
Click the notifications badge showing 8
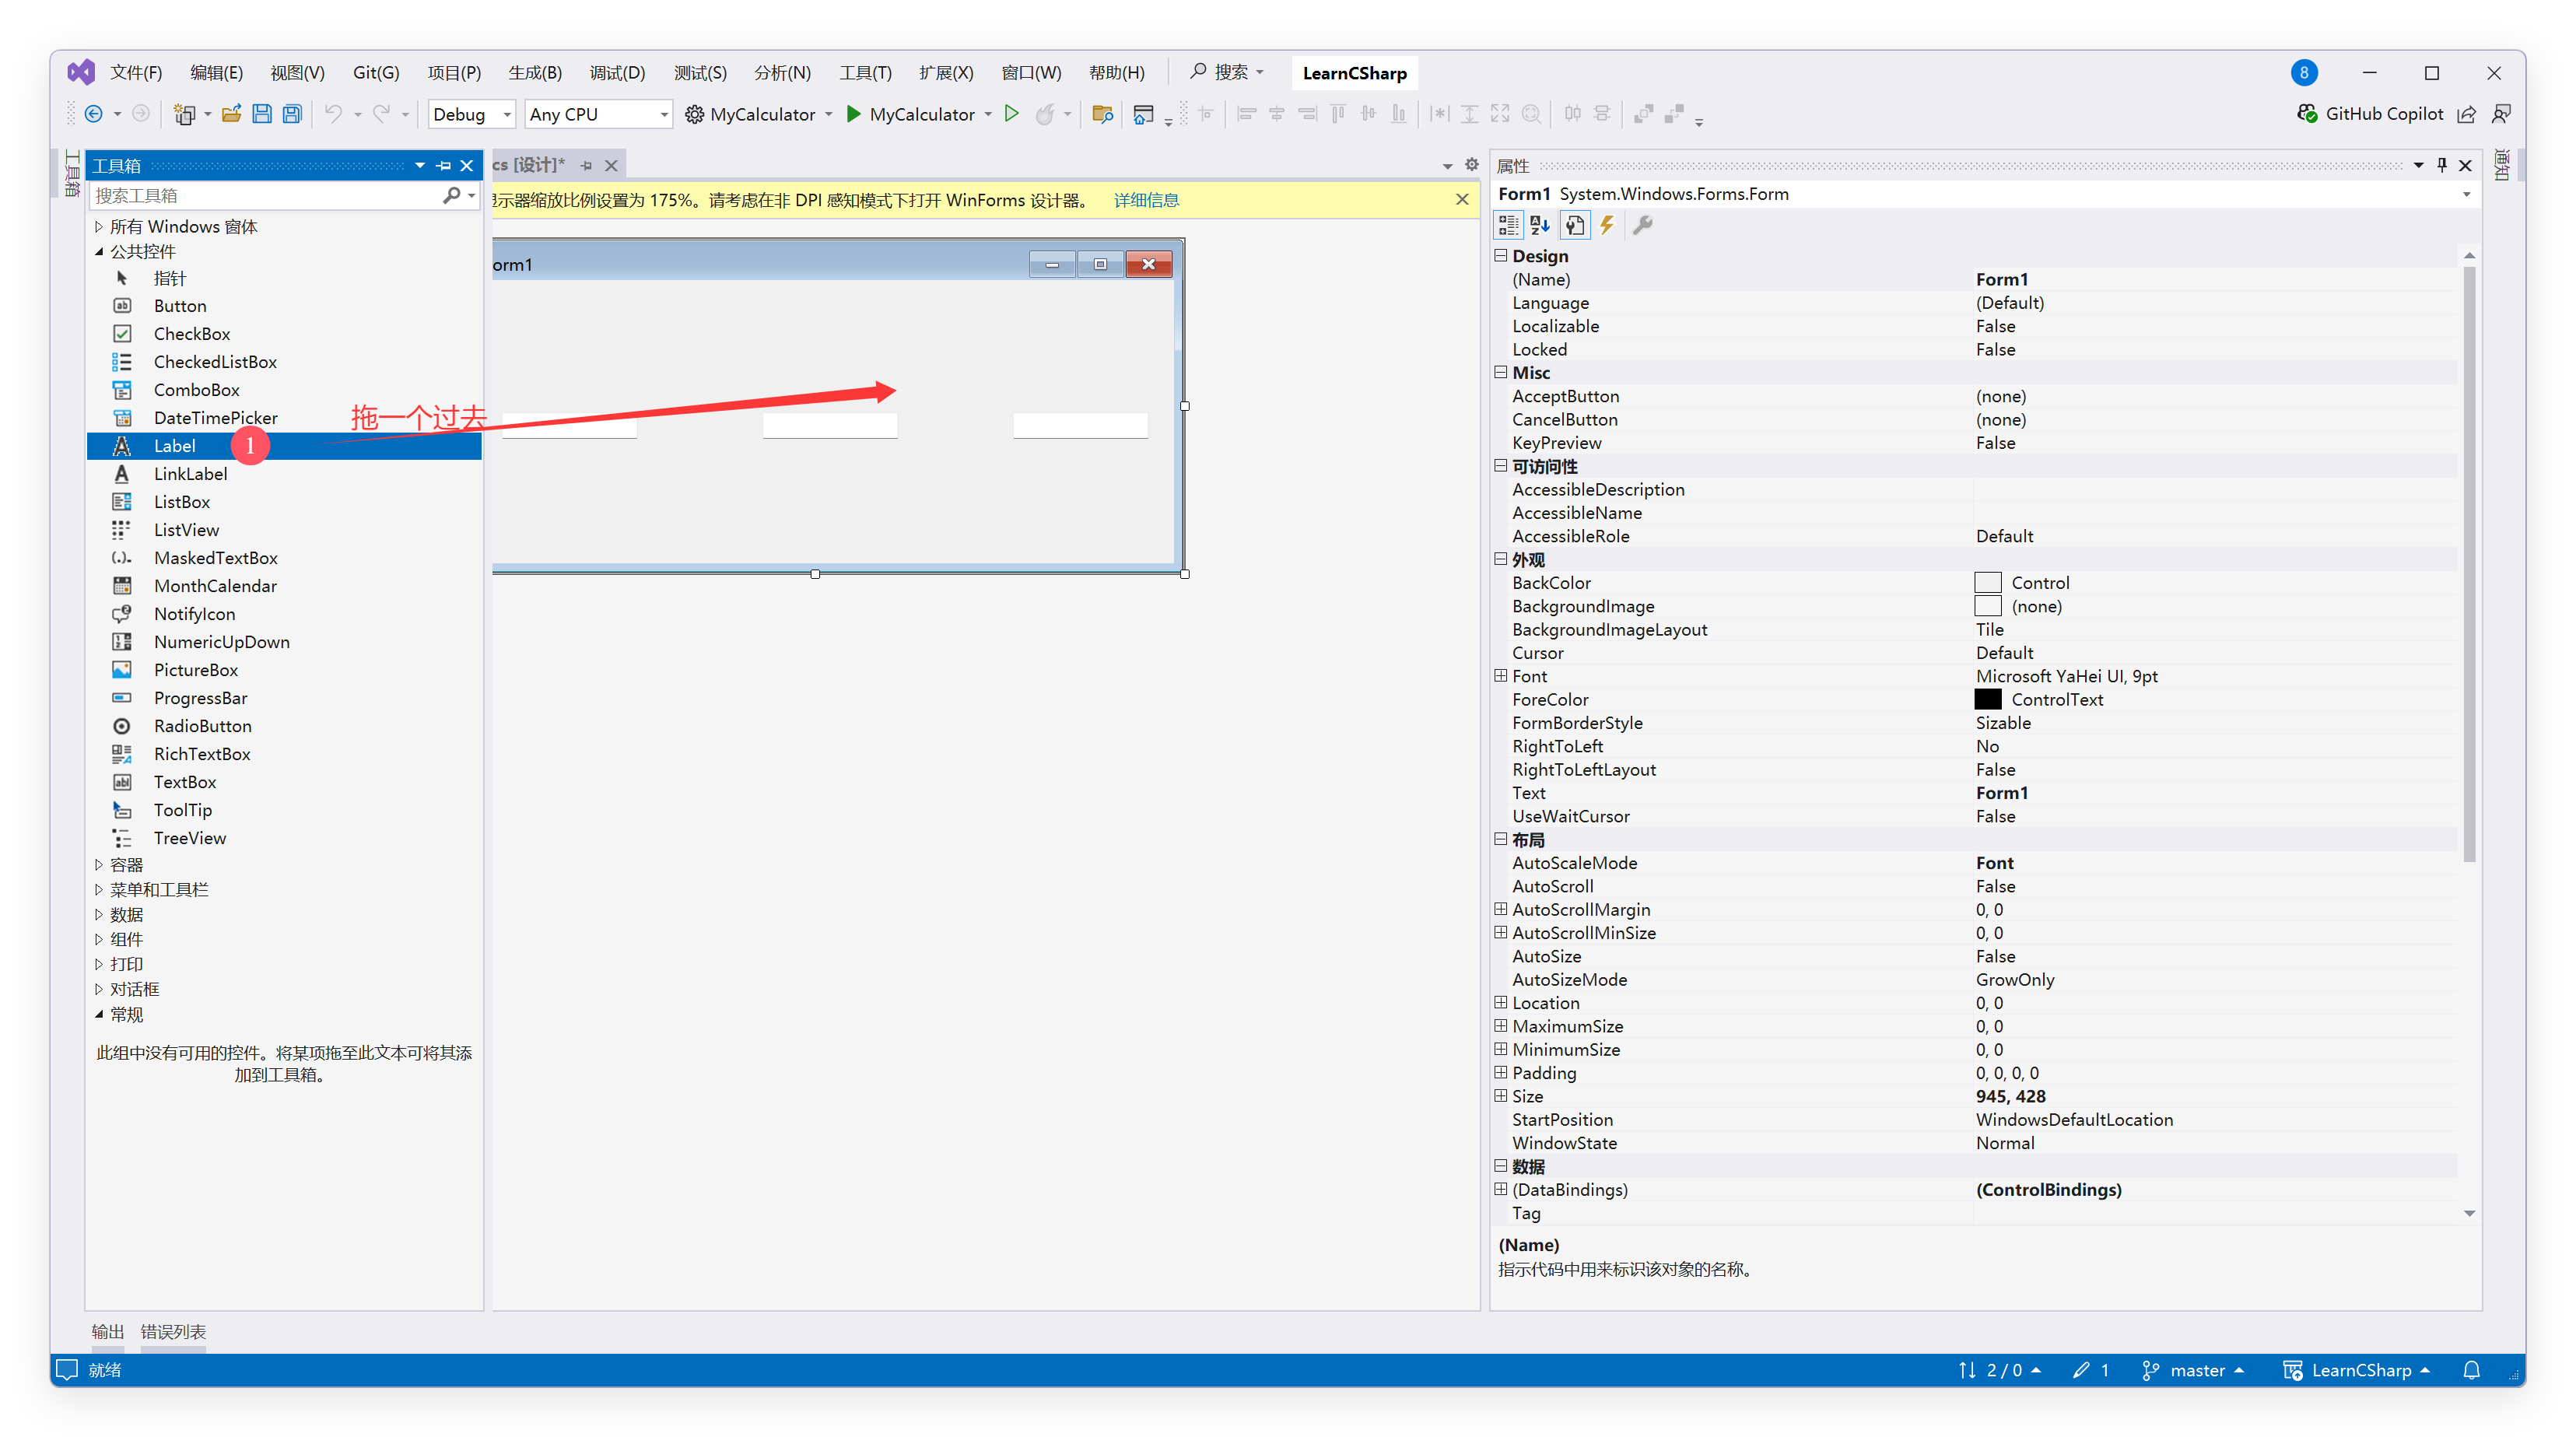(x=2303, y=72)
